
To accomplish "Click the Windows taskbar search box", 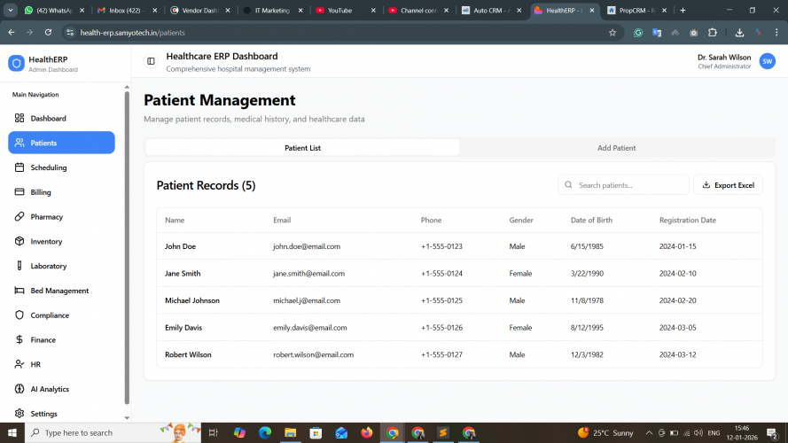I will click(113, 433).
